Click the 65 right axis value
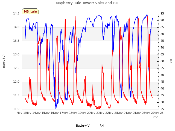The image size is (175, 131). click(x=162, y=55)
